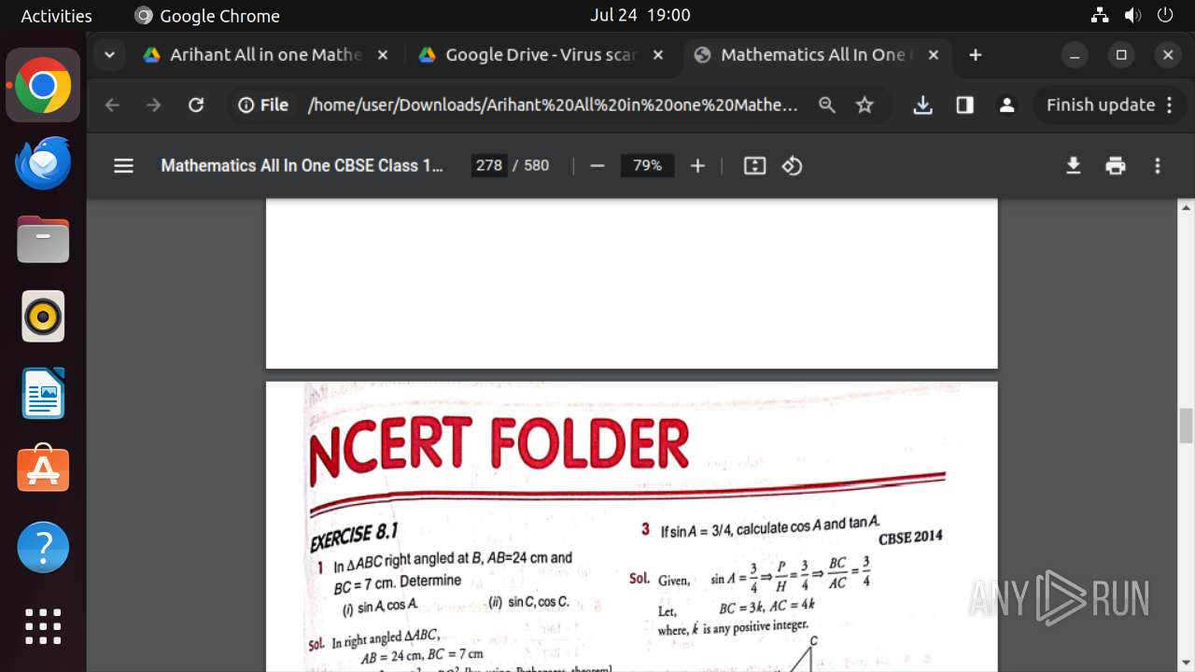Close the Google Drive Virus scan tab
The image size is (1195, 672).
tap(657, 55)
